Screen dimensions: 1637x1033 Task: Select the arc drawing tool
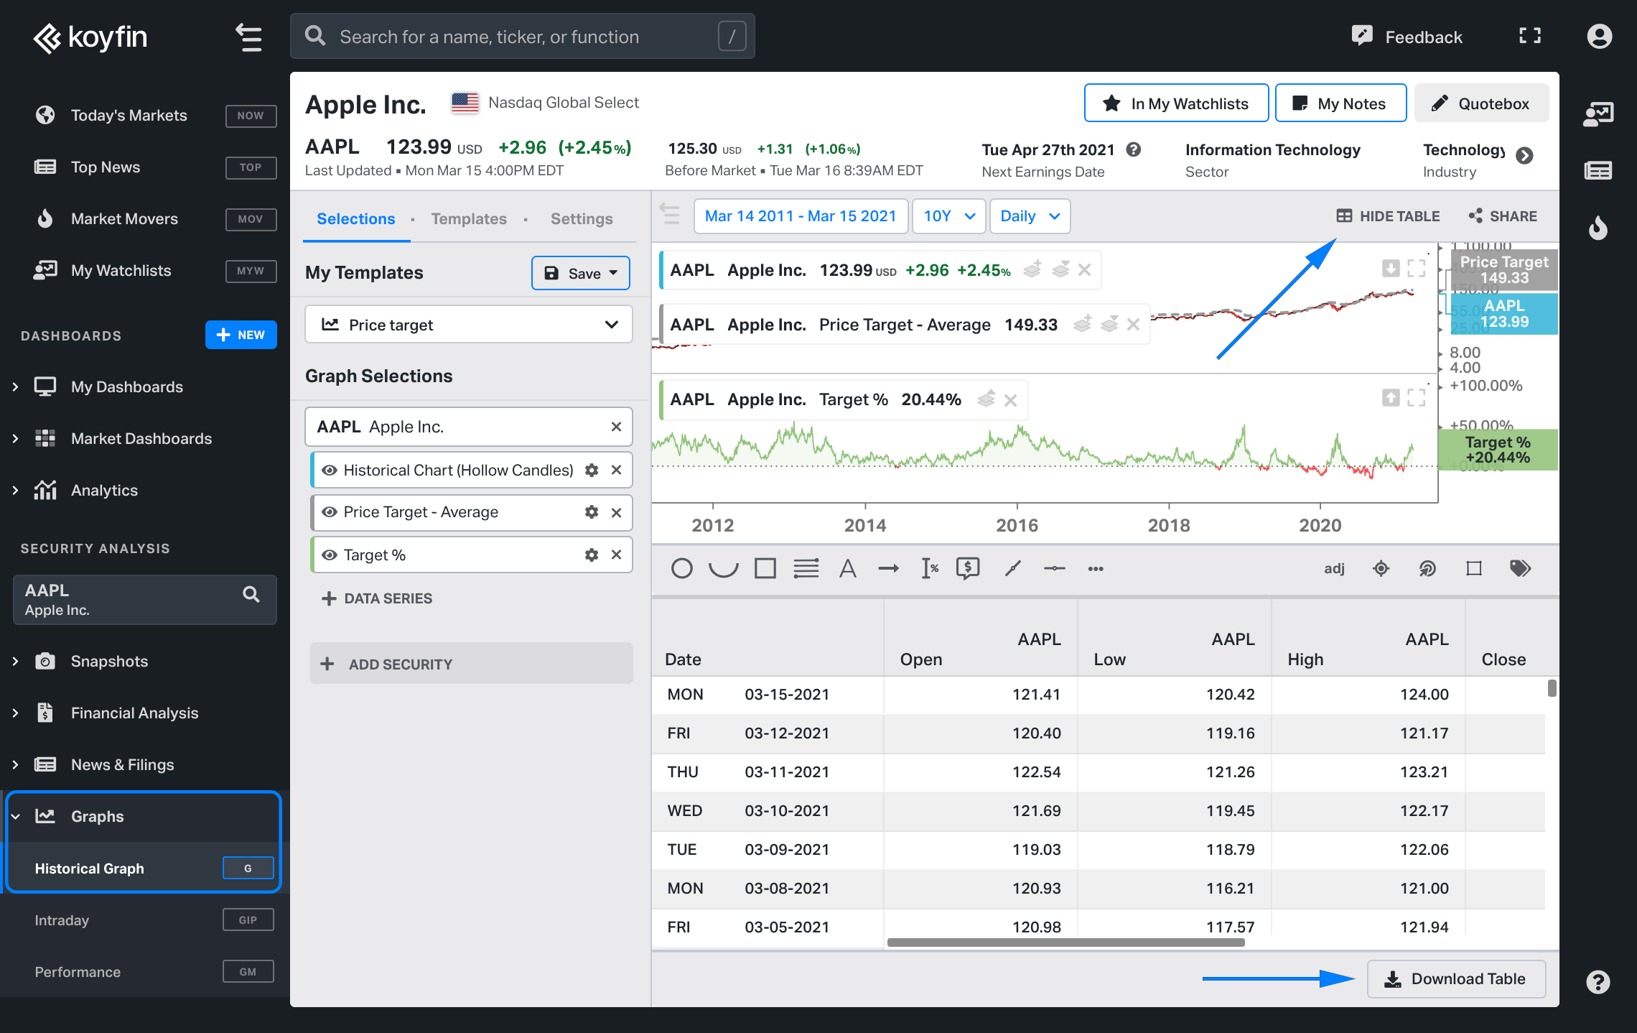coord(723,569)
